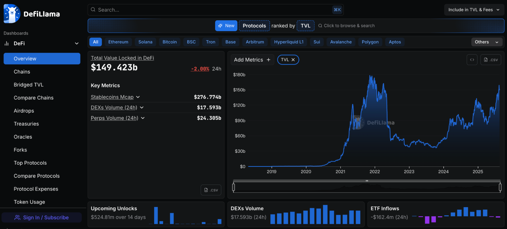Select the All chains tab
Screen dimensions: 507x229
tap(96, 42)
